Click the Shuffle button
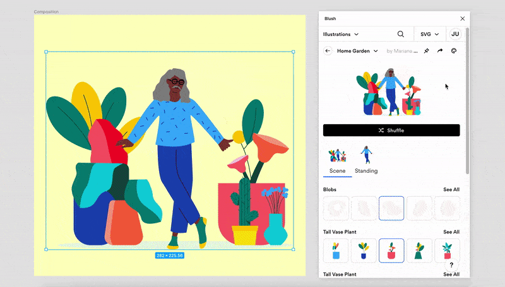Image resolution: width=505 pixels, height=287 pixels. click(391, 131)
